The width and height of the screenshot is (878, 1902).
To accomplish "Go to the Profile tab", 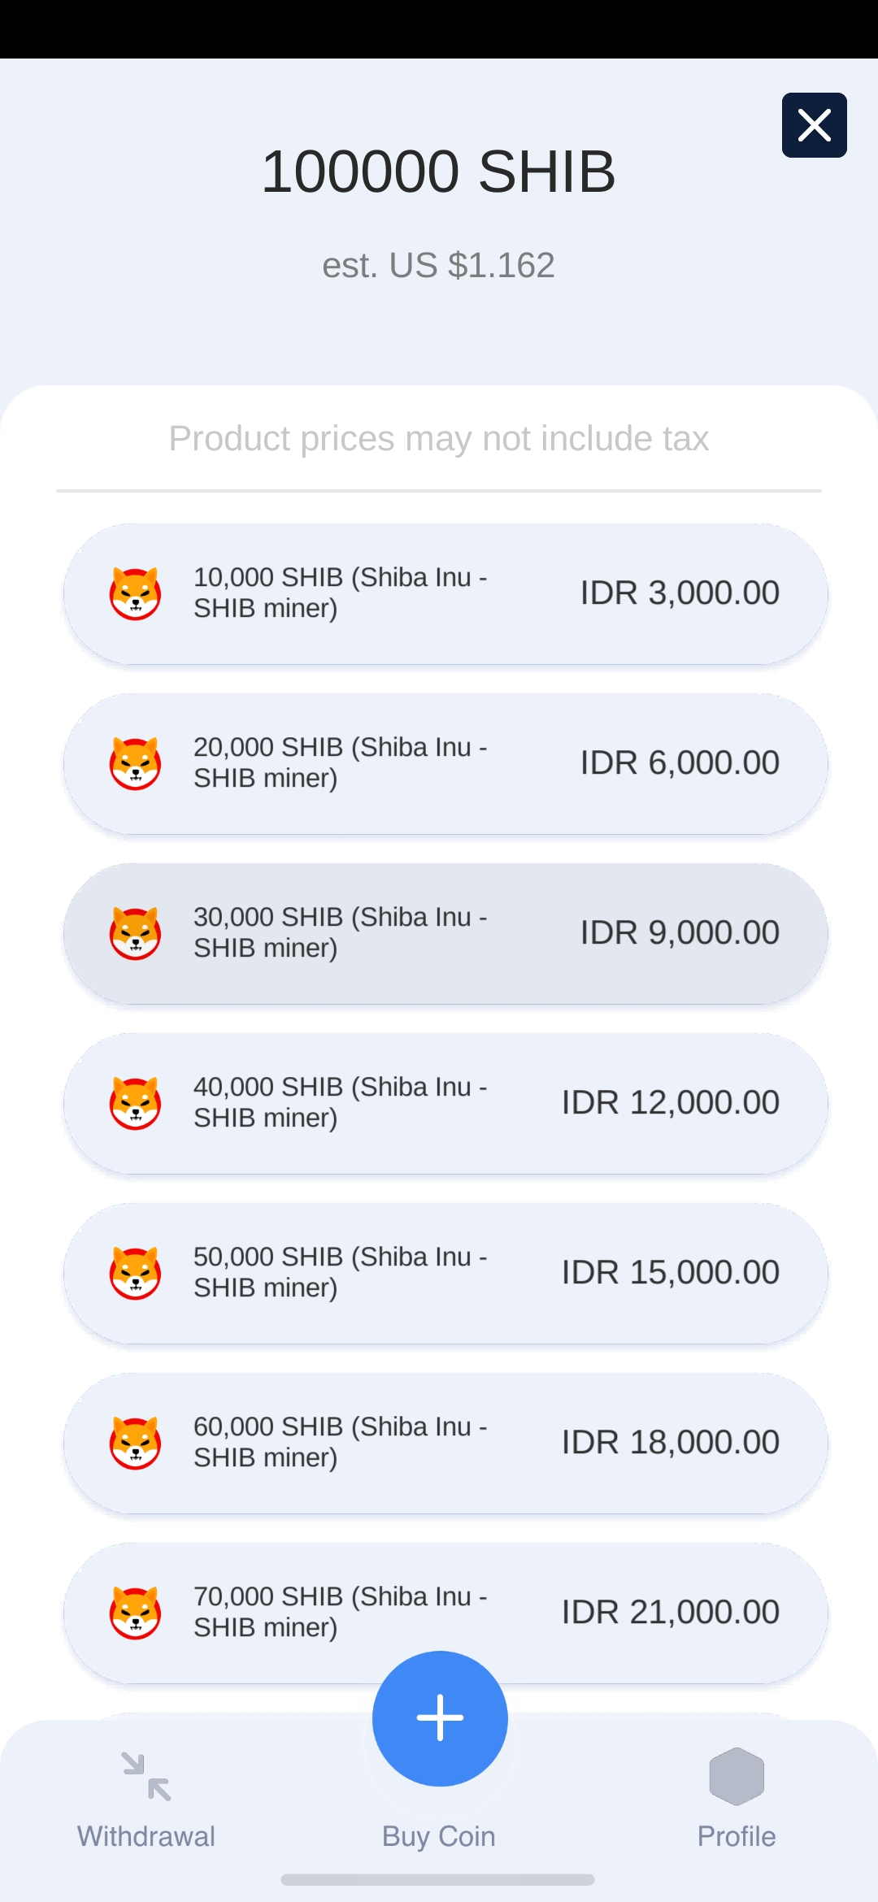I will click(737, 1836).
